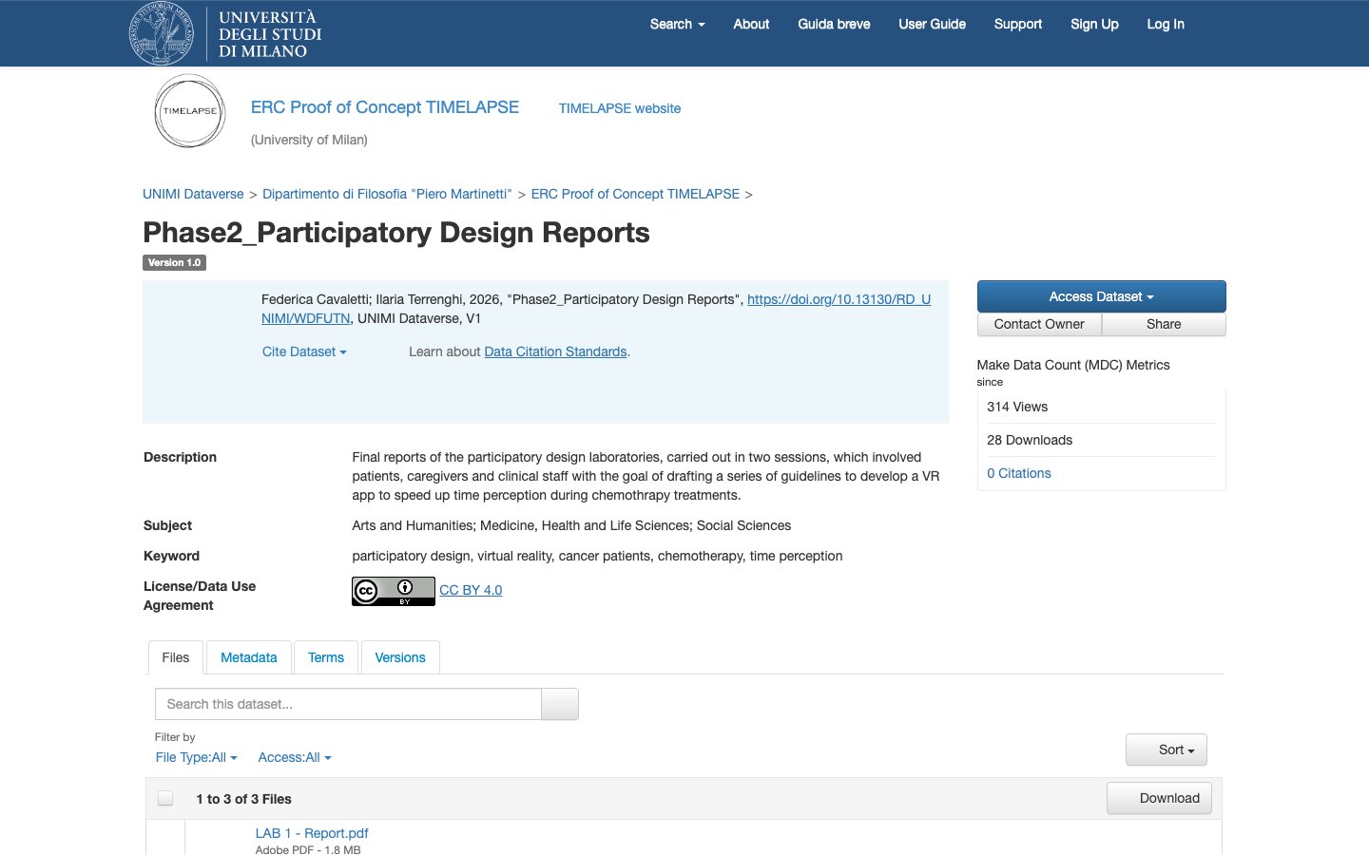Go to ERC Proof of Concept TIMELAPSE breadcrumb
Viewport: 1369px width, 855px height.
point(635,194)
